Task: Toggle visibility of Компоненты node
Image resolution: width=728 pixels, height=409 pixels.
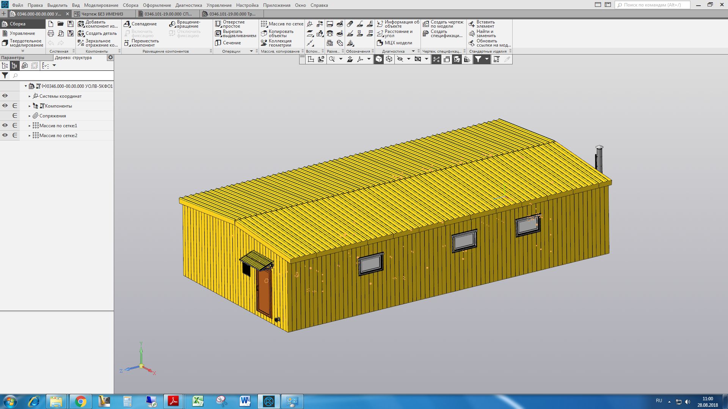Action: pyautogui.click(x=5, y=106)
